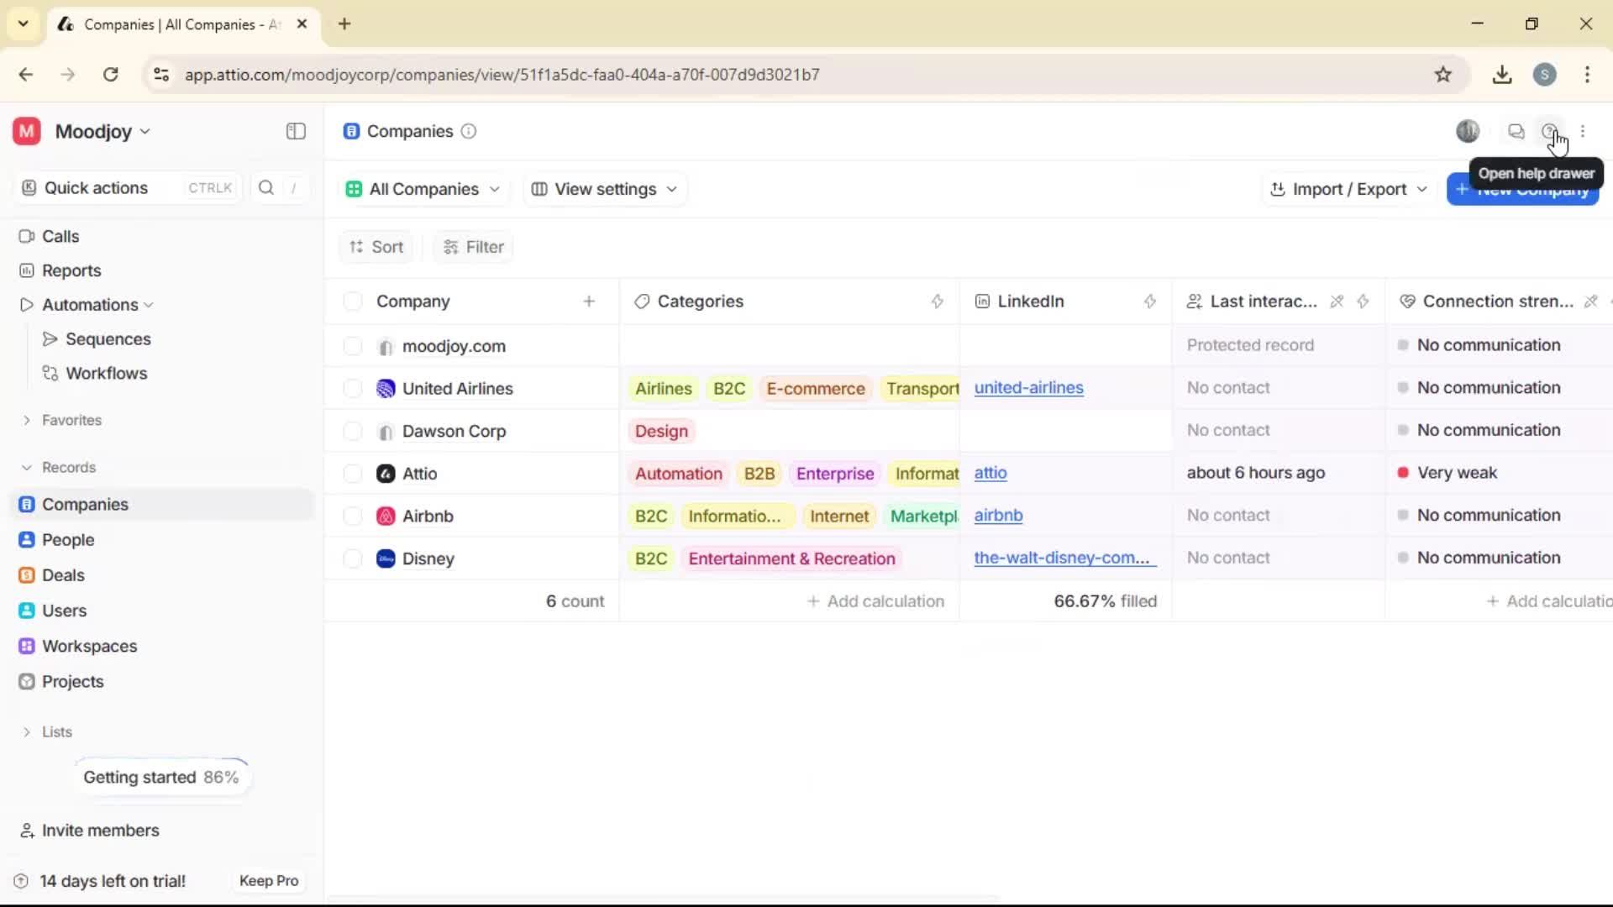Go to the People section
The width and height of the screenshot is (1613, 907).
tap(68, 540)
